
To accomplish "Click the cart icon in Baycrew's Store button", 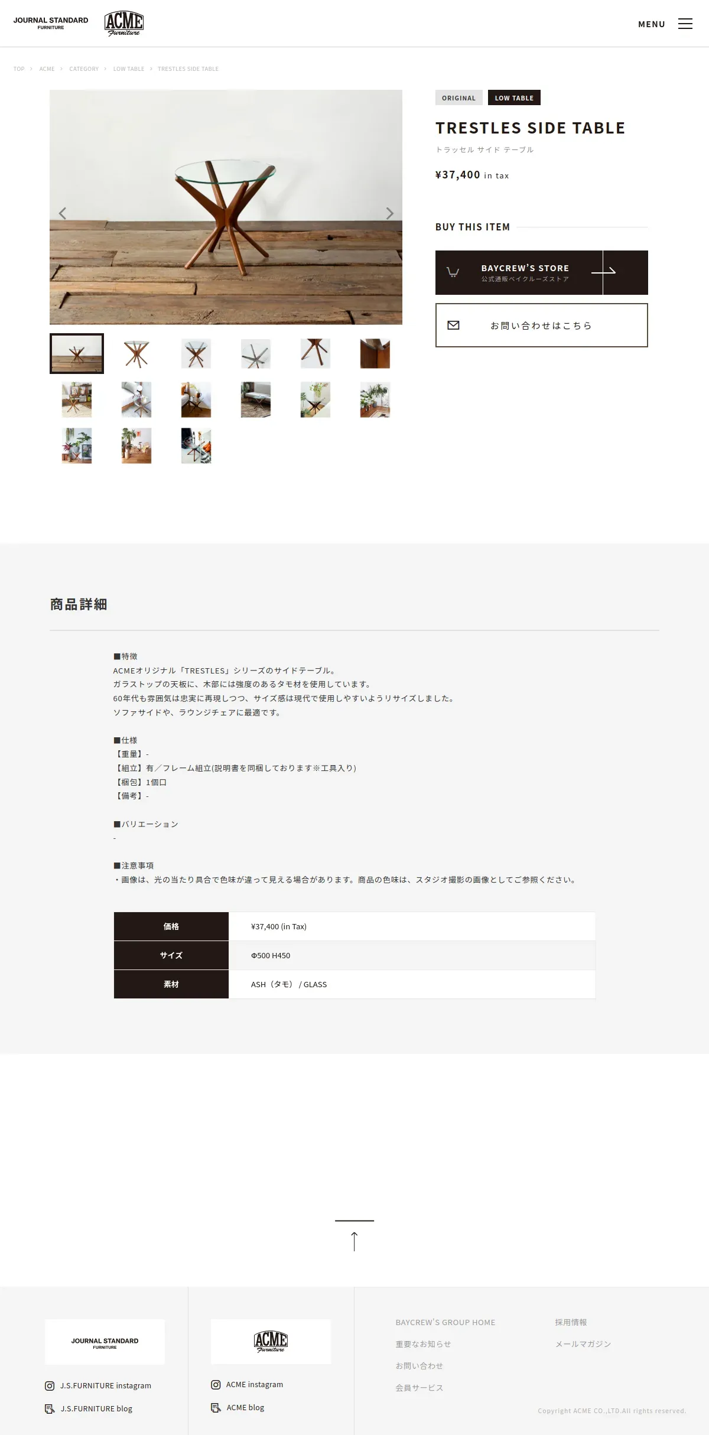I will 453,272.
